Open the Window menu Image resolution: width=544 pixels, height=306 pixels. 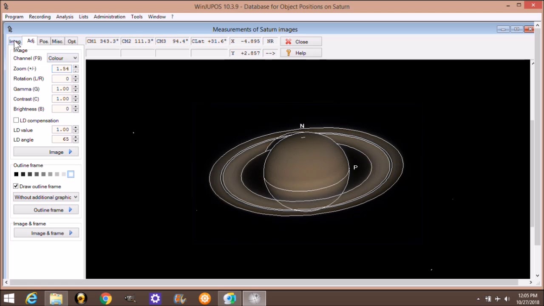(157, 17)
